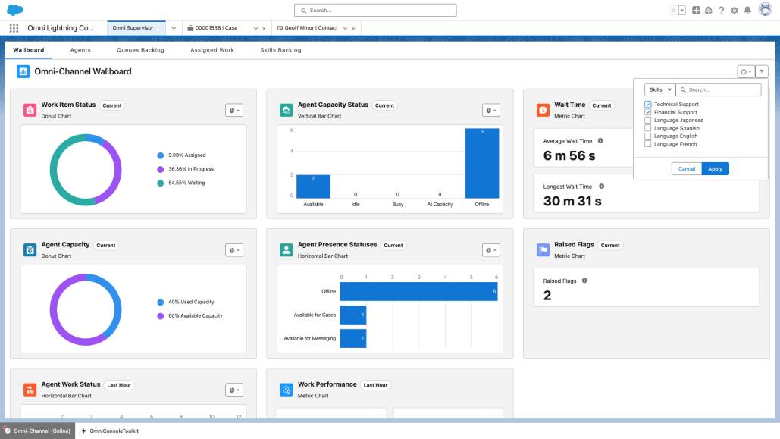The width and height of the screenshot is (780, 439).
Task: Open the App Launcher grid icon
Action: 14,28
